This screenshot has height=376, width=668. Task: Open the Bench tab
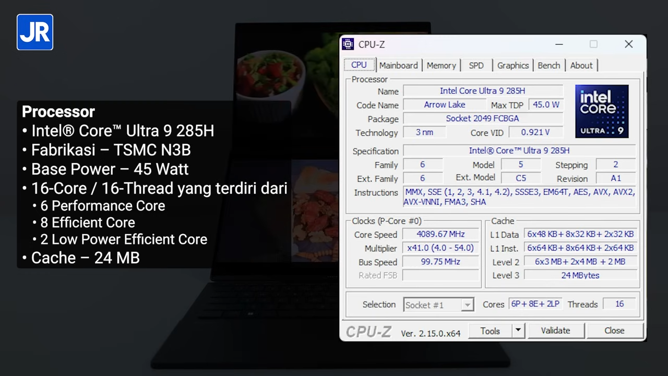[548, 65]
